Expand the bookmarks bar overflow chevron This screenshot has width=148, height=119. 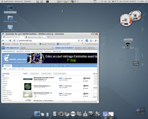(x=82, y=44)
